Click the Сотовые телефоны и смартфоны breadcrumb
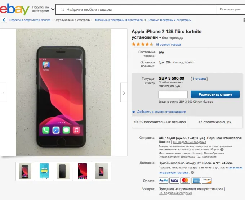The width and height of the screenshot is (245, 200). click(169, 20)
